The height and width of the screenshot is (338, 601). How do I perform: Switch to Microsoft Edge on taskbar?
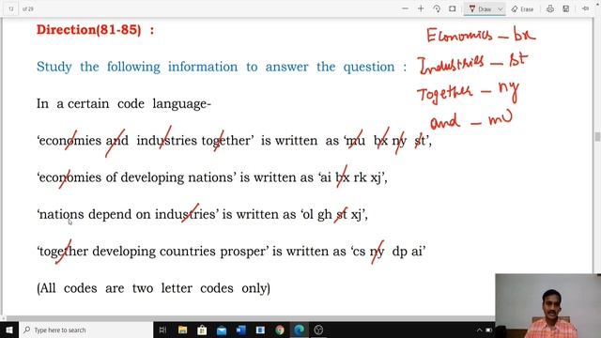click(300, 330)
